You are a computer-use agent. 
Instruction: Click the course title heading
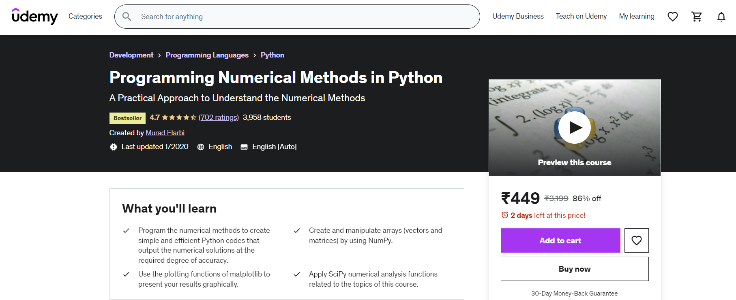click(276, 78)
